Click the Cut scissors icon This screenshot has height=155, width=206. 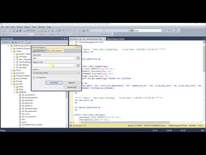tap(52, 31)
